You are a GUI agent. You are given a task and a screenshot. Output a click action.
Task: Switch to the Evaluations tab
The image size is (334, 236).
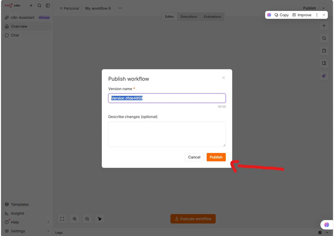[212, 17]
